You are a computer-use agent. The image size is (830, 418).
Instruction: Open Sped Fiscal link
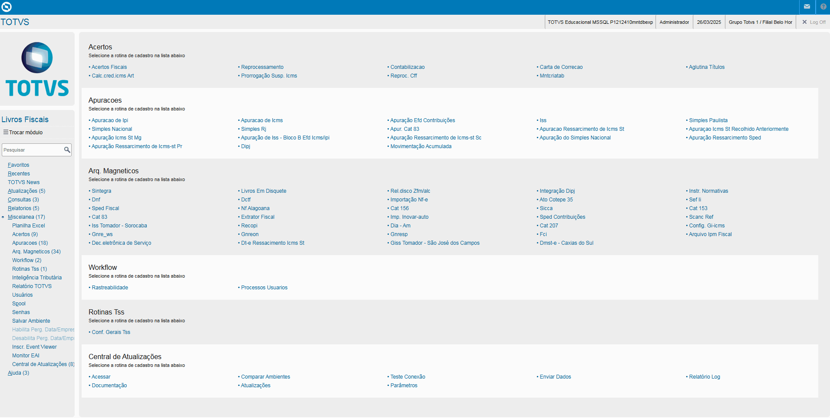105,208
